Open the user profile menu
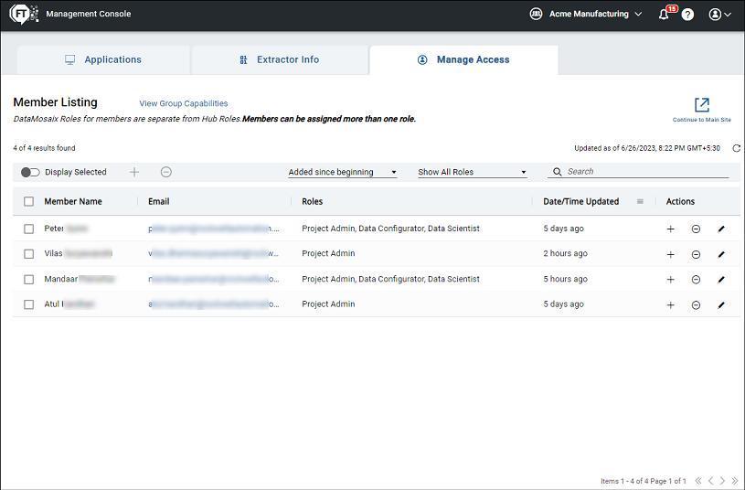This screenshot has height=490, width=745. 719,15
